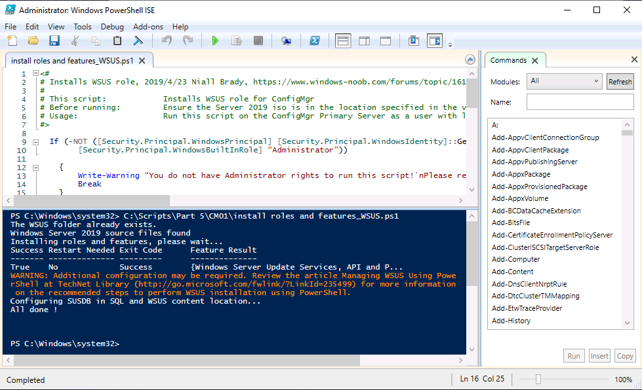Open the toolbar overflow options arrow
The image size is (642, 390).
pos(450,44)
